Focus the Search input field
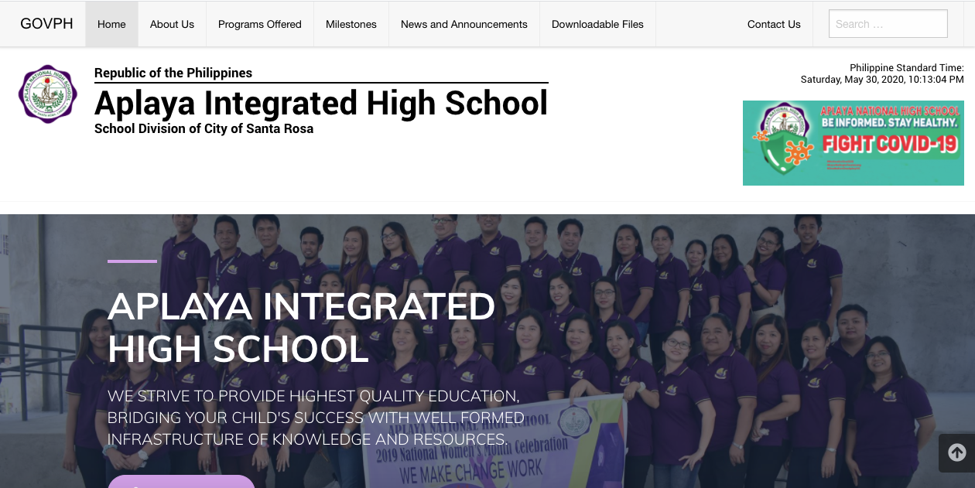The image size is (975, 488). tap(888, 24)
